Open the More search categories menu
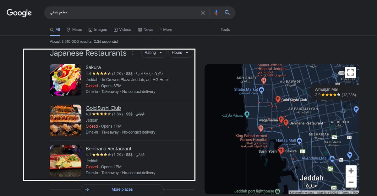This screenshot has width=377, height=196. pyautogui.click(x=166, y=29)
